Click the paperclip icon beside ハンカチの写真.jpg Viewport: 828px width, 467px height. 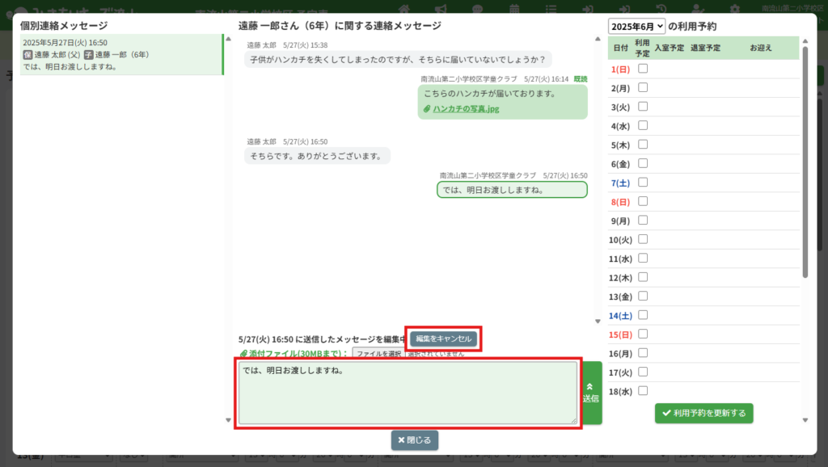point(427,109)
